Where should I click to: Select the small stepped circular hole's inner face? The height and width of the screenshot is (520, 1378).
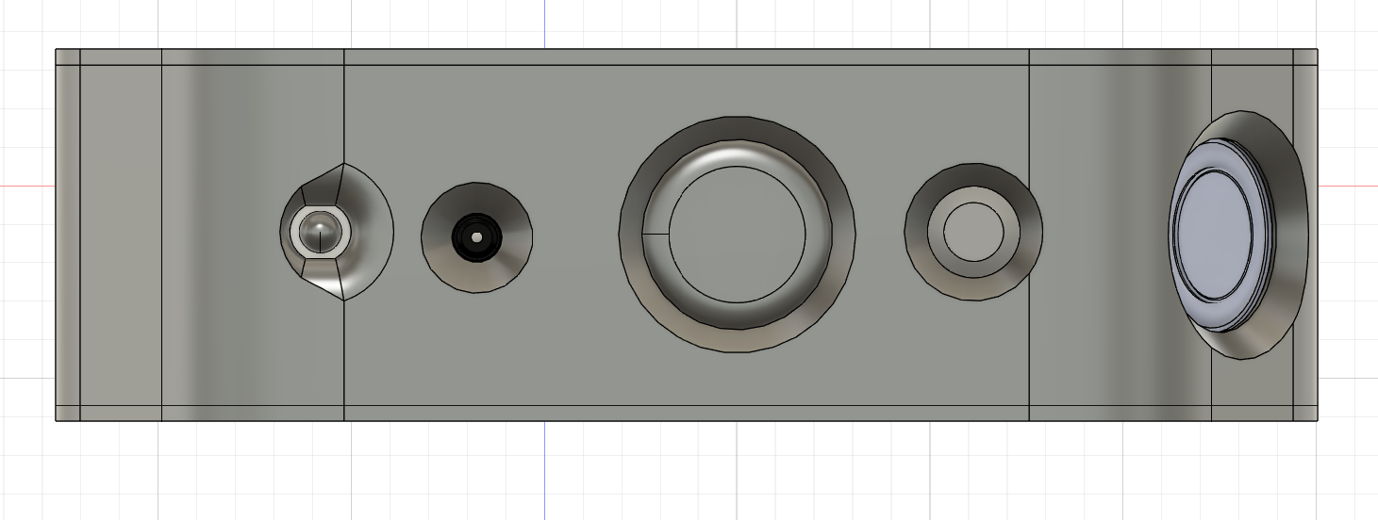973,232
